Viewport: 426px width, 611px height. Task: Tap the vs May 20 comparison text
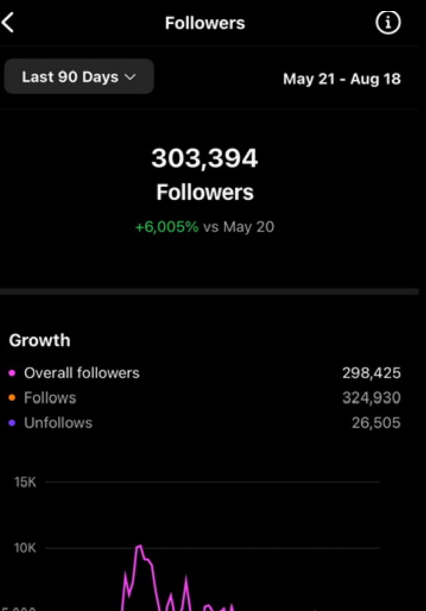[239, 227]
